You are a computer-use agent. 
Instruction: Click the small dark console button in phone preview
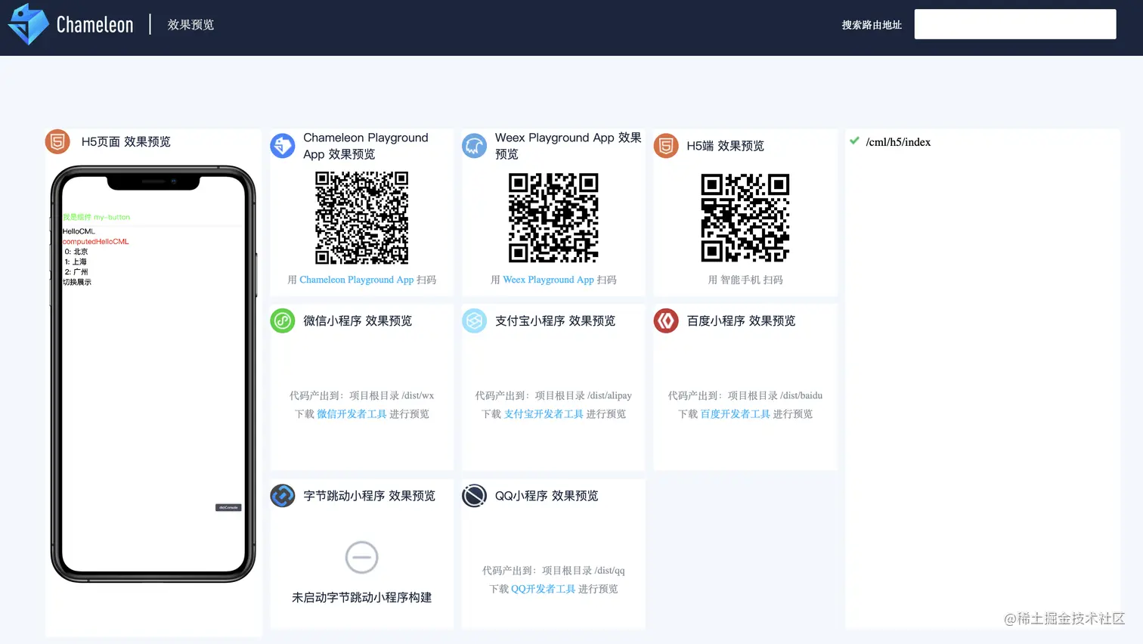[x=228, y=507]
